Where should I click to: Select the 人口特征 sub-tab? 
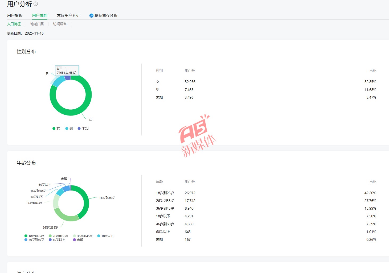pos(14,24)
